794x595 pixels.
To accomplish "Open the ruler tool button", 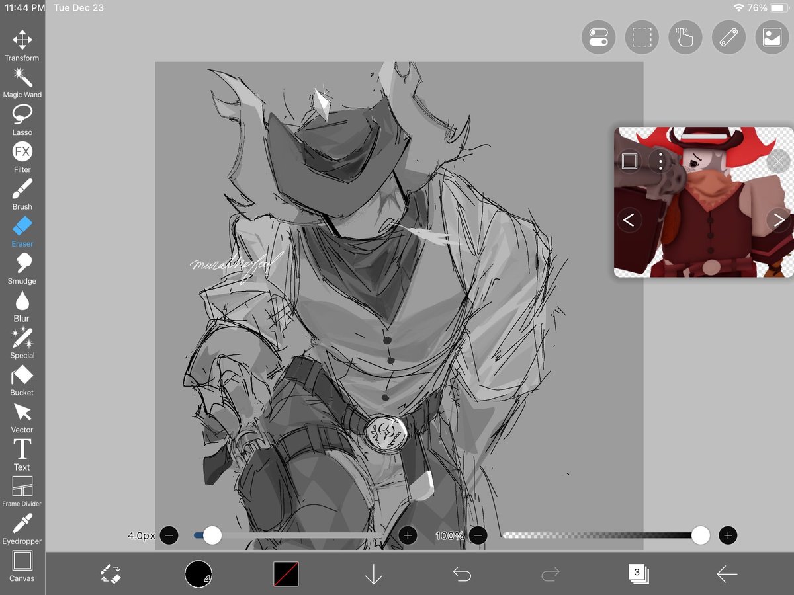I will click(728, 37).
